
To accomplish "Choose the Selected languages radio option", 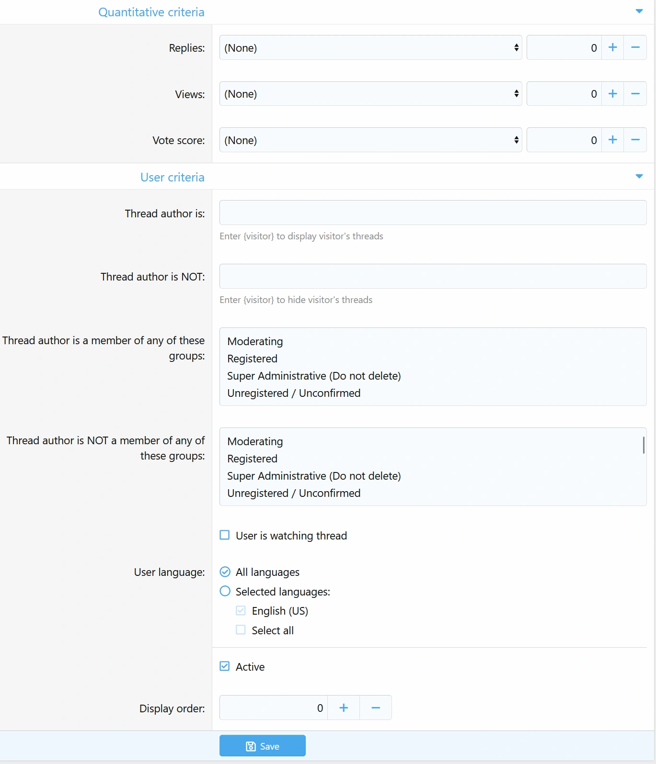I will click(225, 591).
